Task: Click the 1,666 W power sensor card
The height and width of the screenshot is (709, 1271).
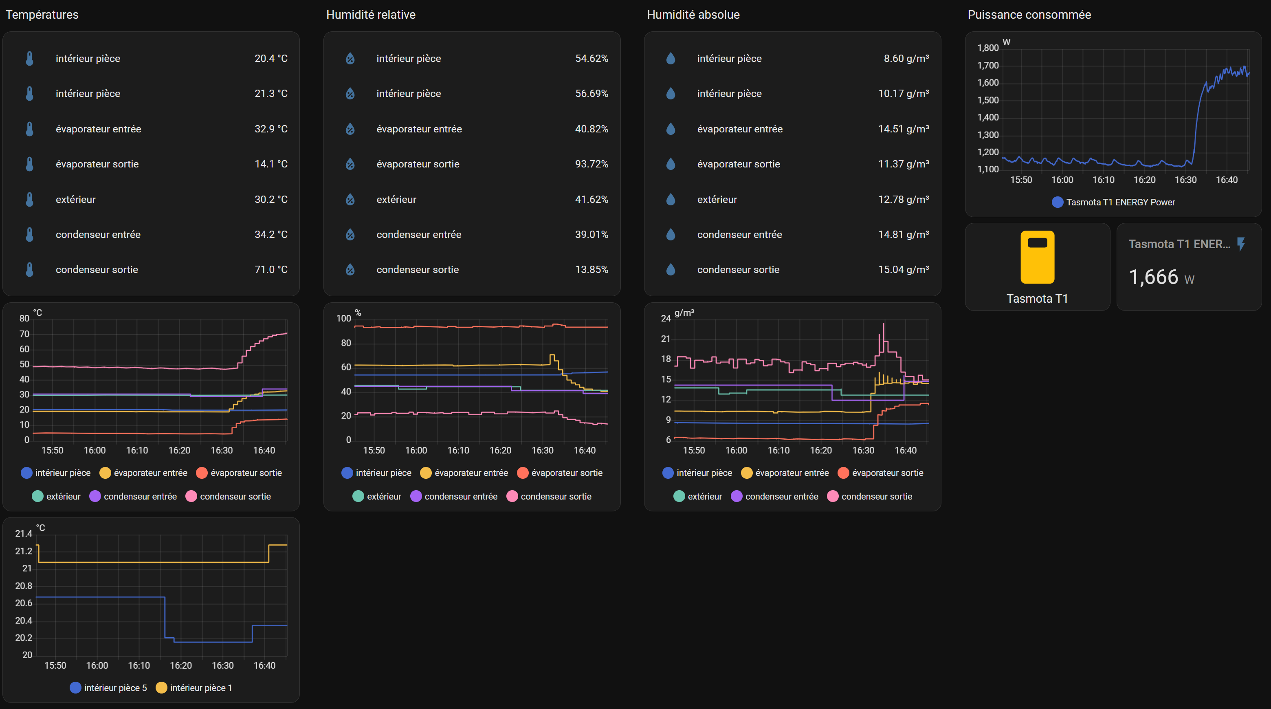Action: (x=1189, y=267)
